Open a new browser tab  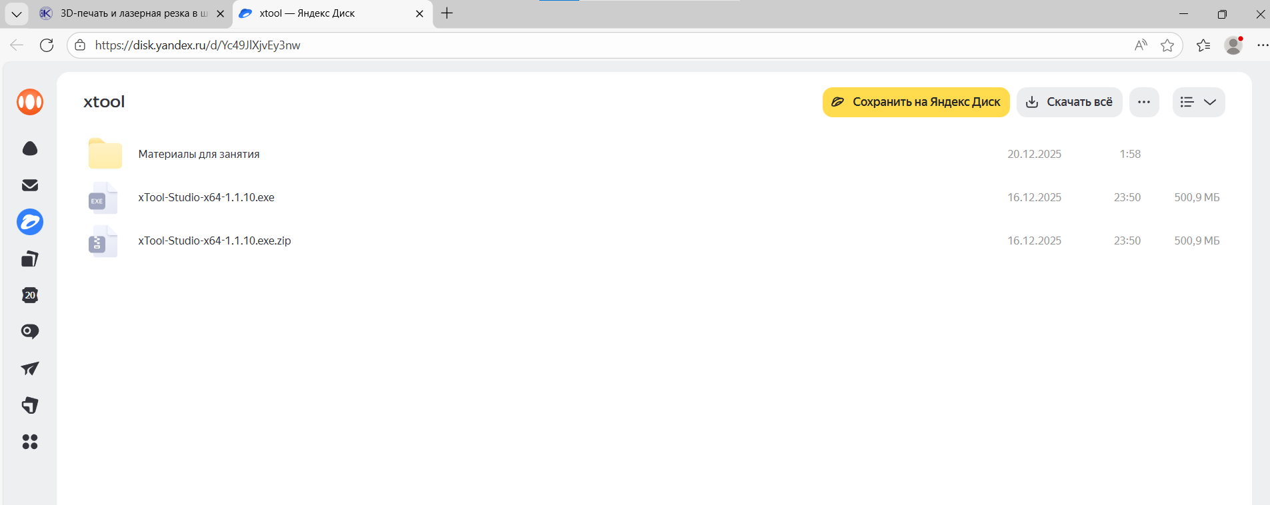click(447, 13)
